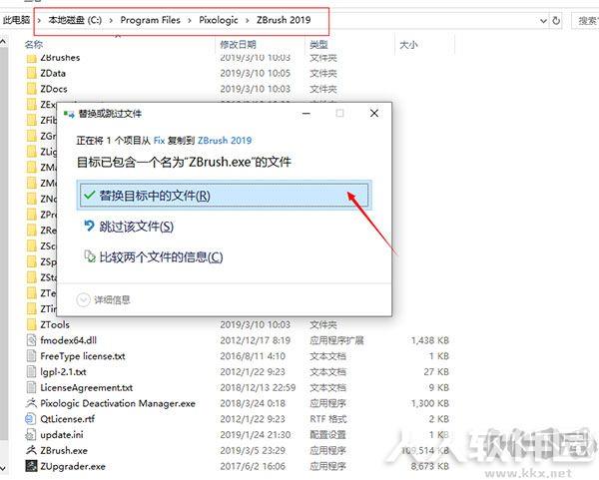The width and height of the screenshot is (599, 480).
Task: Click the green checkmark replace icon
Action: coord(89,196)
